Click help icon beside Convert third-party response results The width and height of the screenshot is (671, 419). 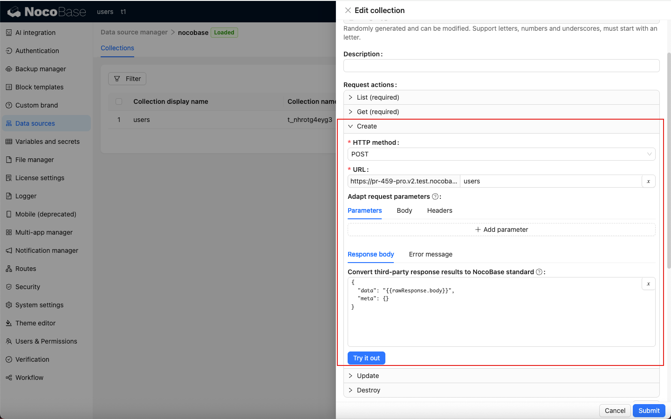539,272
